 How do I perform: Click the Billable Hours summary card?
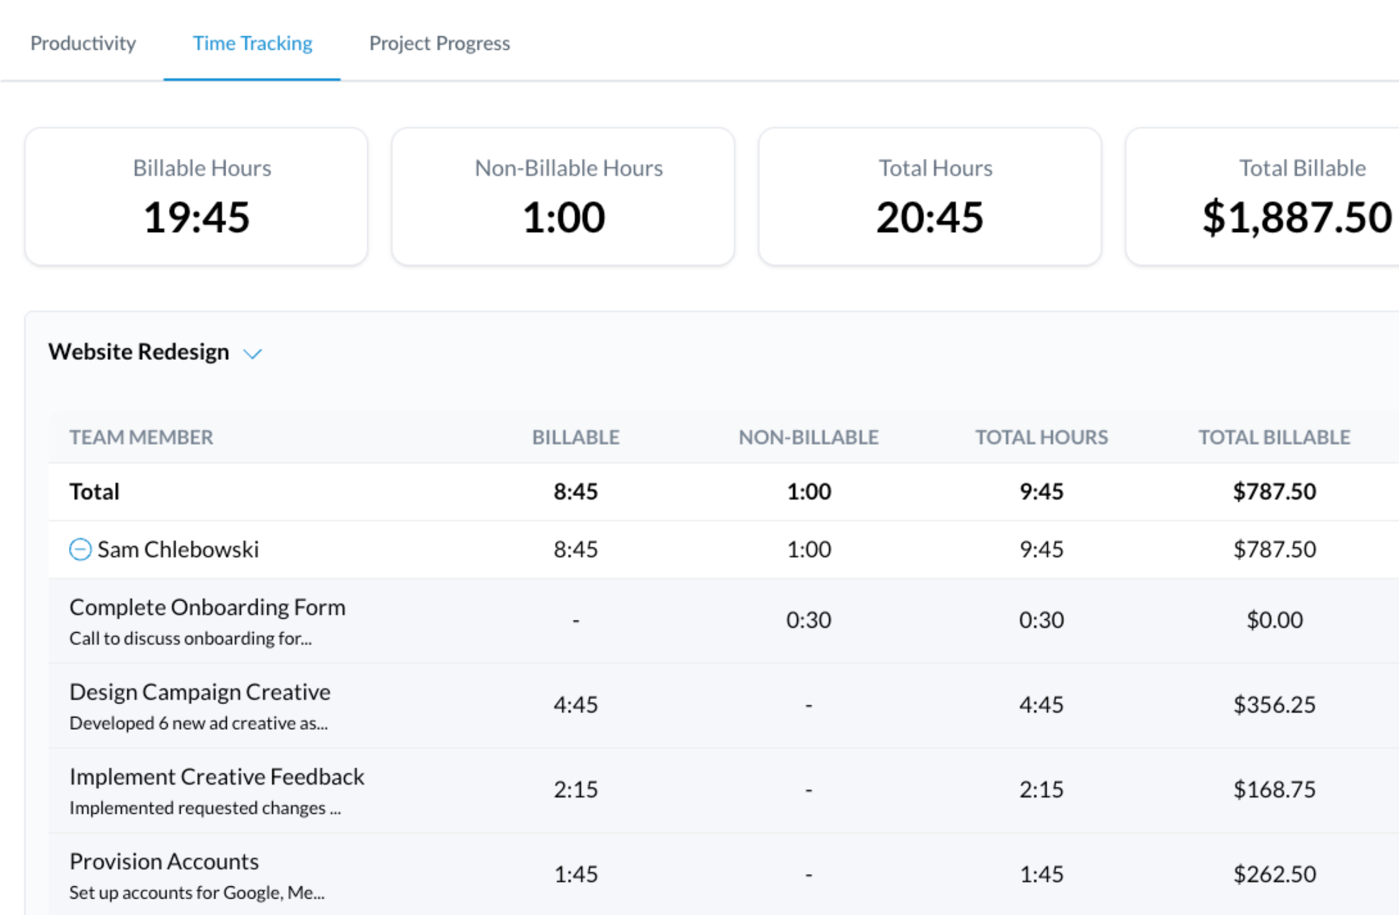(196, 196)
